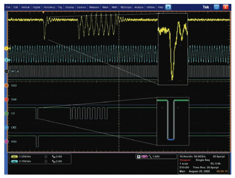Select the DQ3 digital channel handle
Screen dimensions: 235x178
[6, 85]
